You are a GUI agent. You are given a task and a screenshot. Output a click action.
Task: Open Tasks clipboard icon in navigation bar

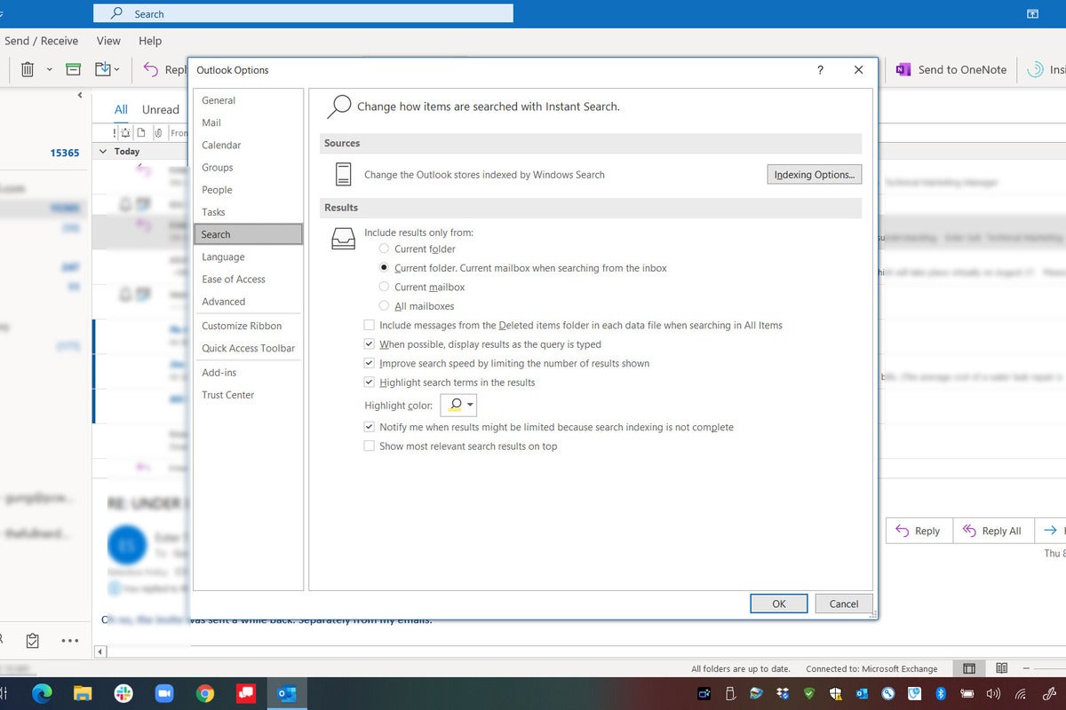pyautogui.click(x=33, y=640)
